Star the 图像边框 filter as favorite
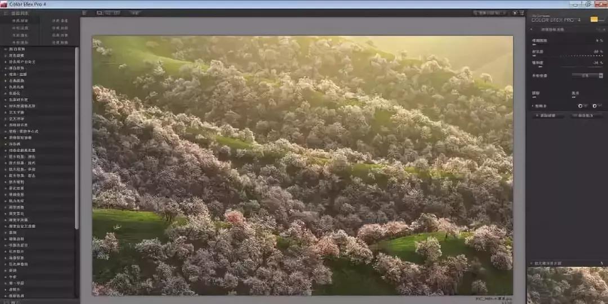The image size is (608, 304). coord(6,239)
